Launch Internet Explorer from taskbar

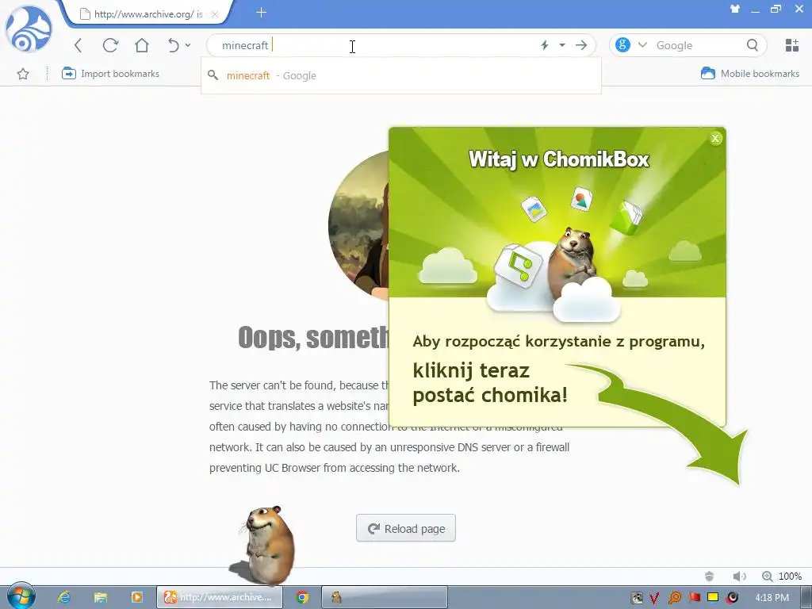pyautogui.click(x=63, y=597)
